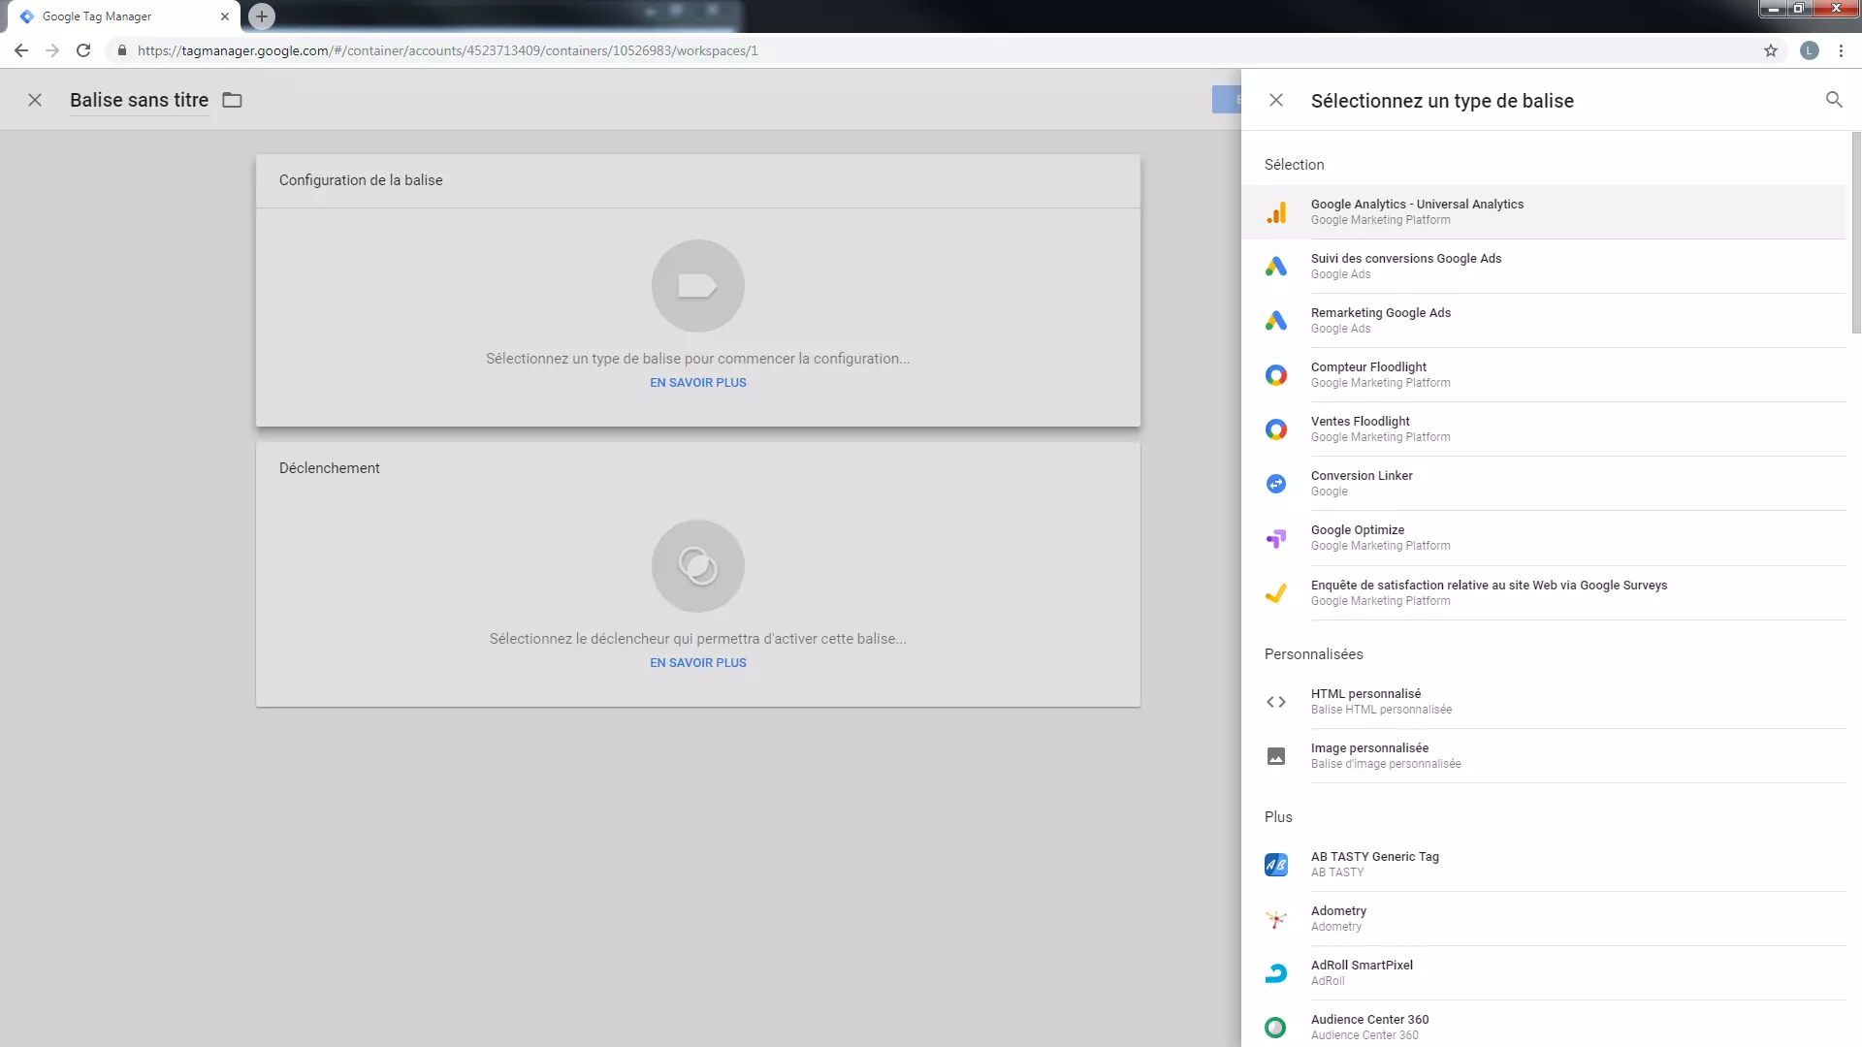The height and width of the screenshot is (1047, 1862).
Task: Click Image personnalisée label
Action: (x=1369, y=748)
